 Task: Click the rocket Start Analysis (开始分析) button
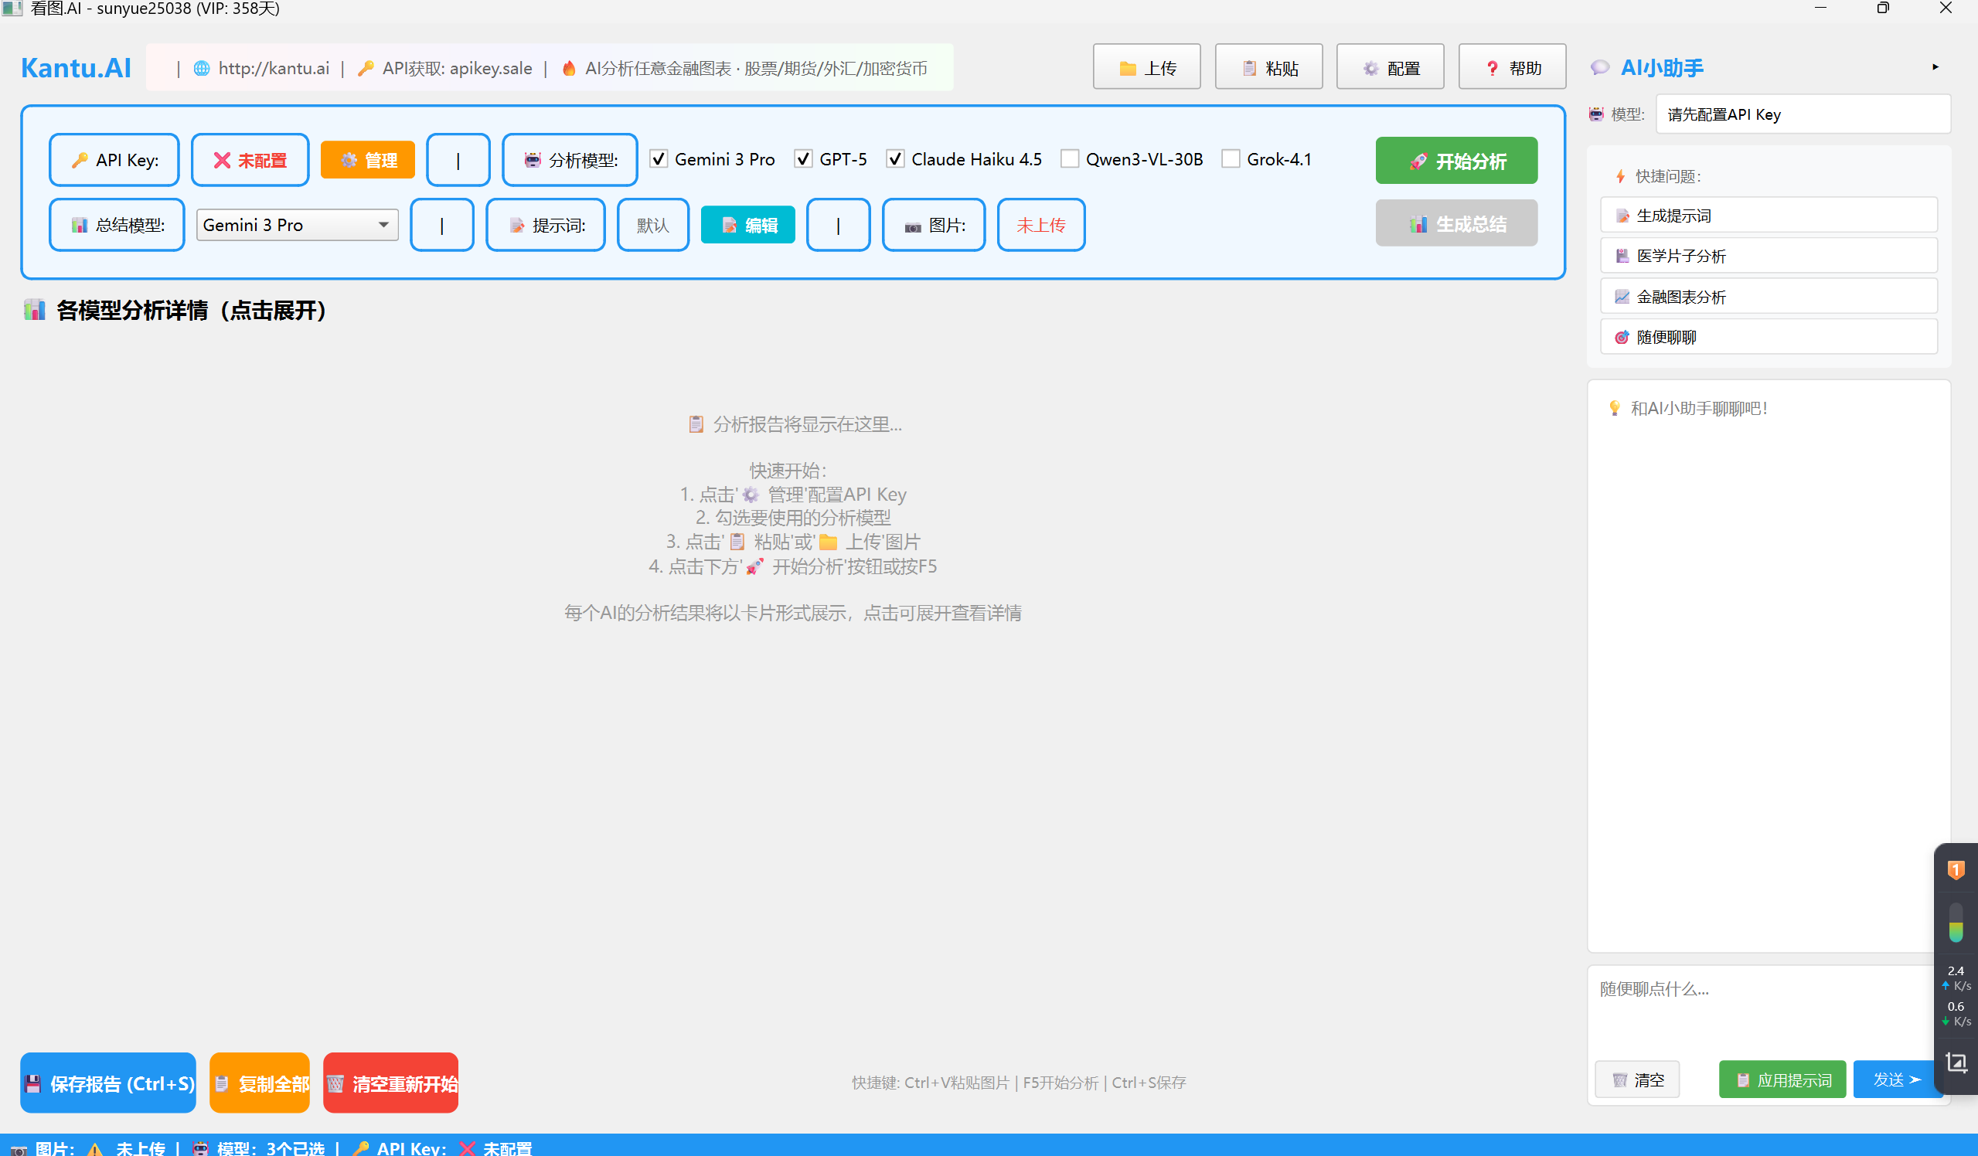[x=1456, y=161]
